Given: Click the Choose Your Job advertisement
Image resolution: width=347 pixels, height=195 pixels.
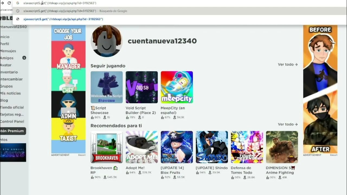Looking at the screenshot, I should click(x=68, y=89).
